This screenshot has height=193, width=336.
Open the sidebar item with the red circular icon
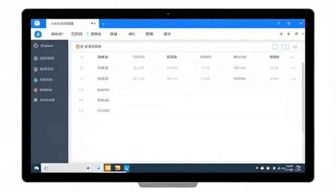click(43, 90)
